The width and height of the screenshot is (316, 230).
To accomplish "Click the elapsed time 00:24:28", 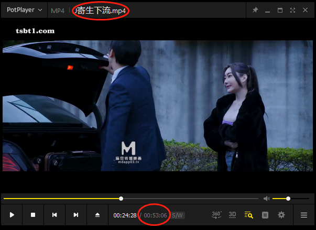I will [x=125, y=215].
